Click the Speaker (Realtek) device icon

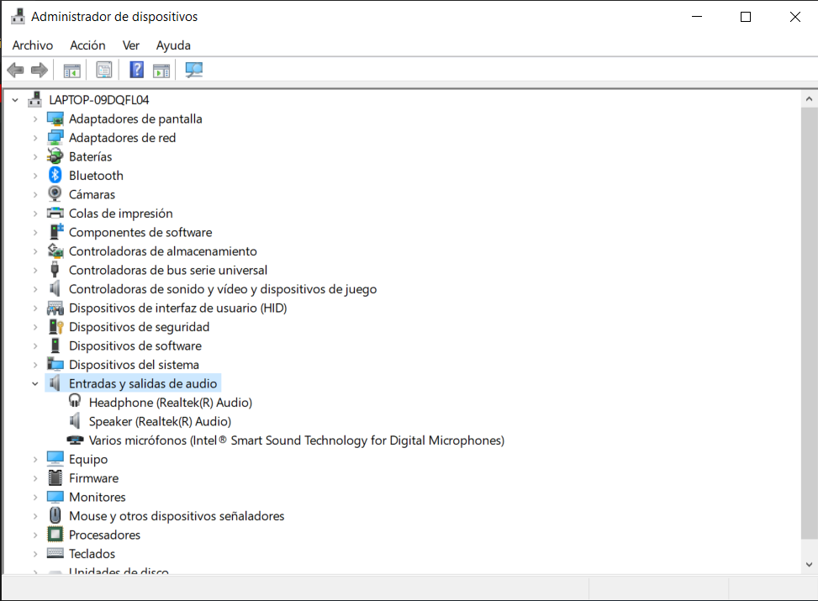pos(75,421)
